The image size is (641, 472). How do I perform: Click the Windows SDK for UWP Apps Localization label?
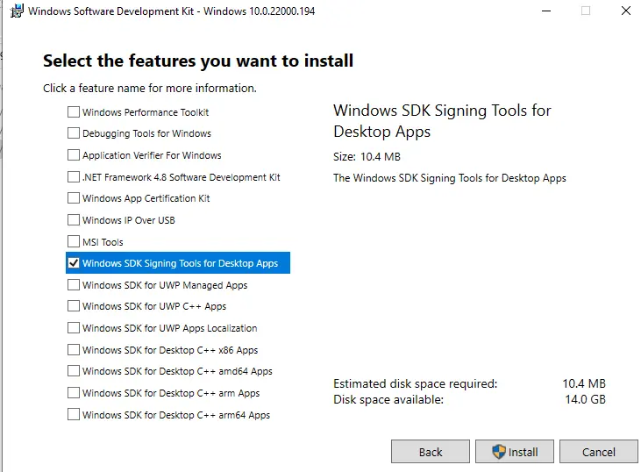169,328
